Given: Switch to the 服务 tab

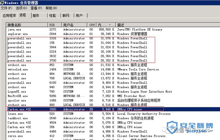Looking at the screenshot, I should coord(39,15).
